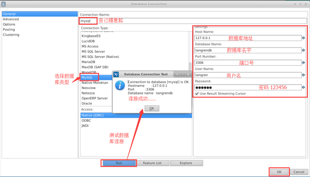This screenshot has width=310, height=177.
Task: Select LucidDB connection type
Action: click(88, 41)
